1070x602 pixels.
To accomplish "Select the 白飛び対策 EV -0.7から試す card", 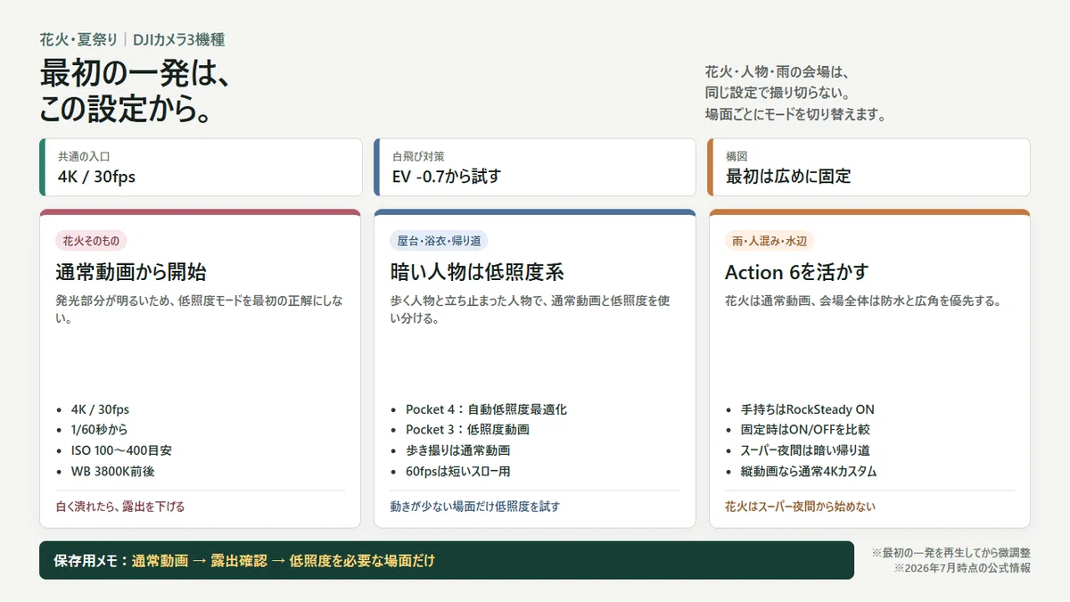I will point(535,167).
